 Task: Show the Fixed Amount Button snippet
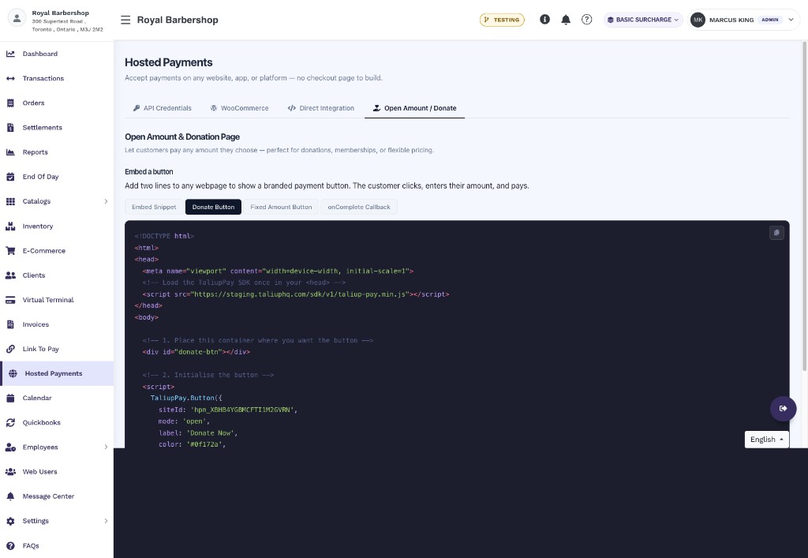281,207
